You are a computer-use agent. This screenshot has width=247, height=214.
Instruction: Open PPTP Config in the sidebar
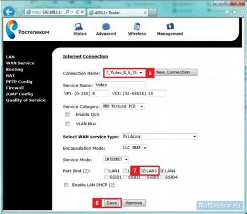pos(19,82)
